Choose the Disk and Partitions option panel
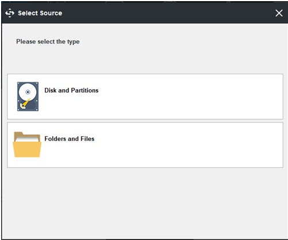Screen dimensions: 288x240 pyautogui.click(x=145, y=97)
